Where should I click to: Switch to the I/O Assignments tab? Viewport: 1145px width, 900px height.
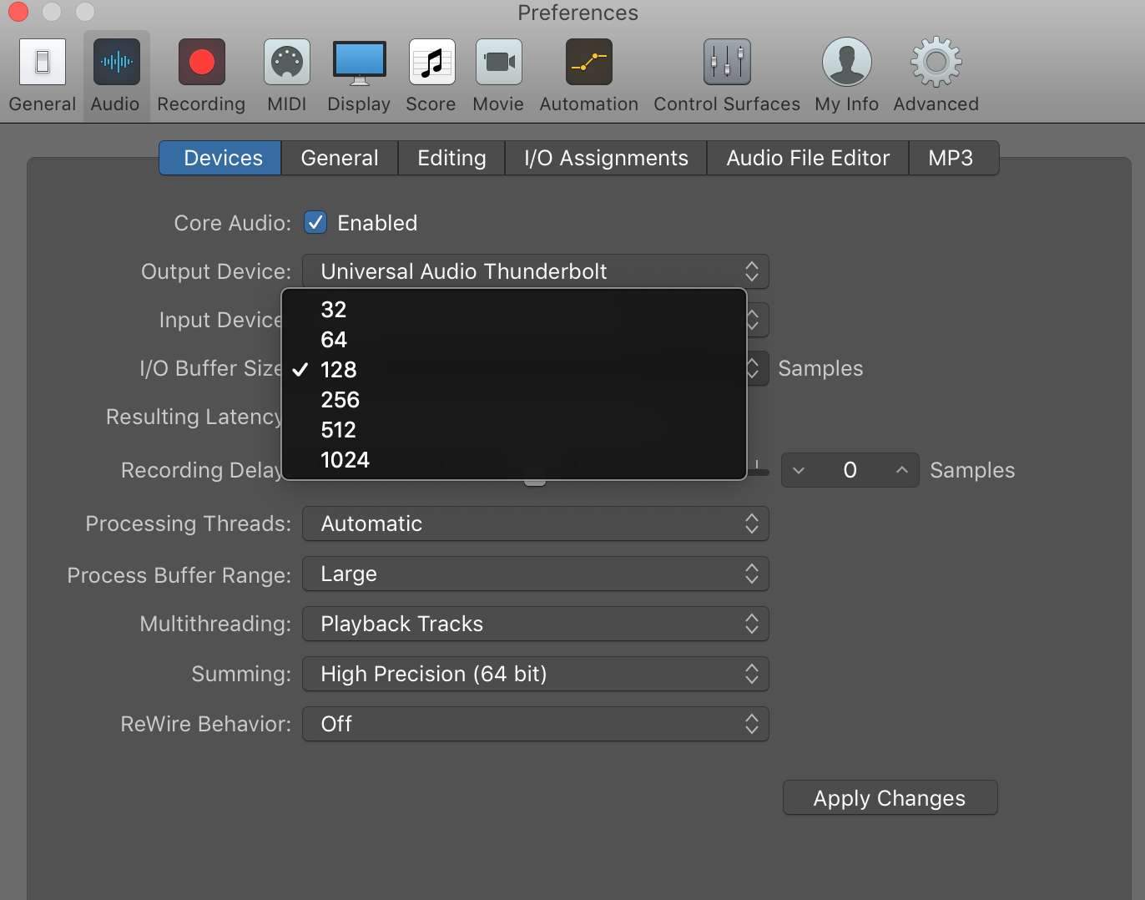click(606, 159)
